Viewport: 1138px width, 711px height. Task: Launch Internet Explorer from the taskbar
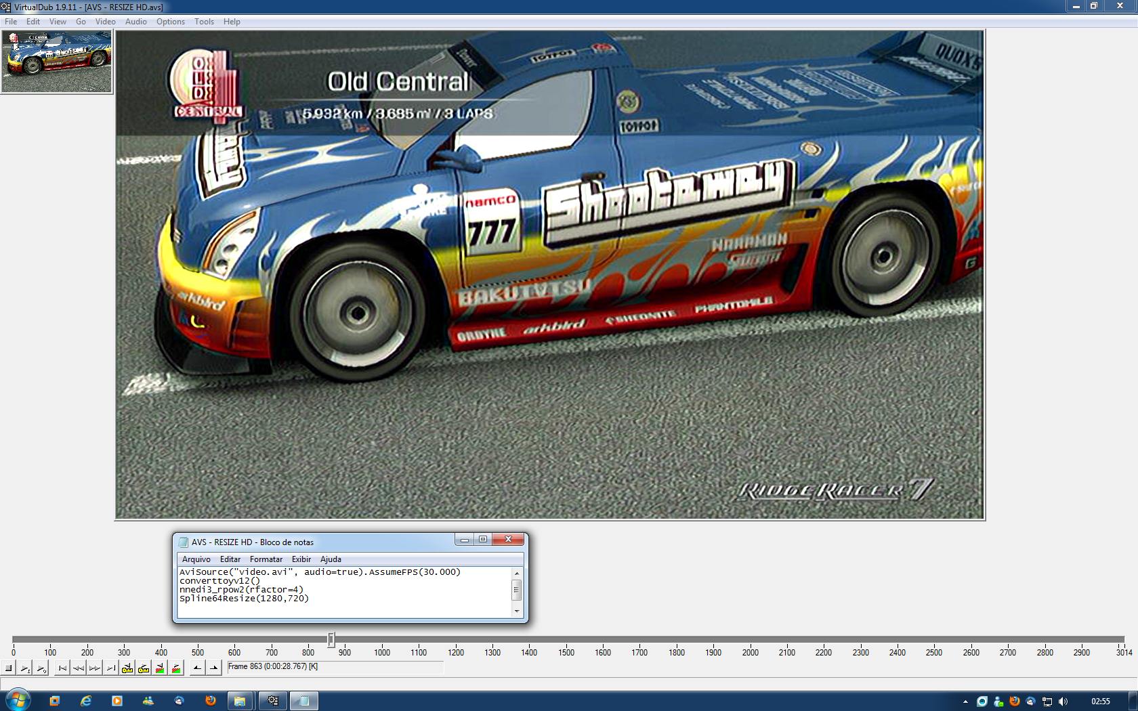click(86, 701)
